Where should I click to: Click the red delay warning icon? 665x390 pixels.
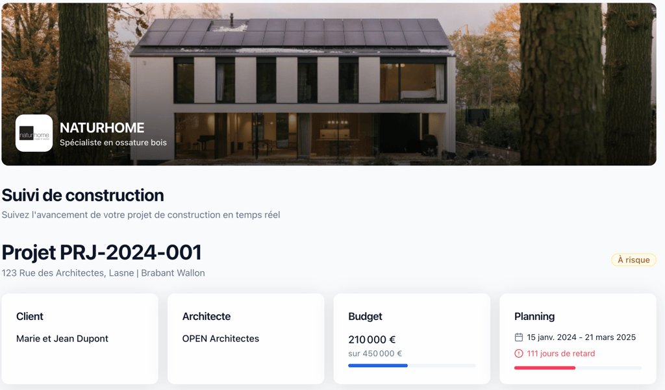pos(519,354)
